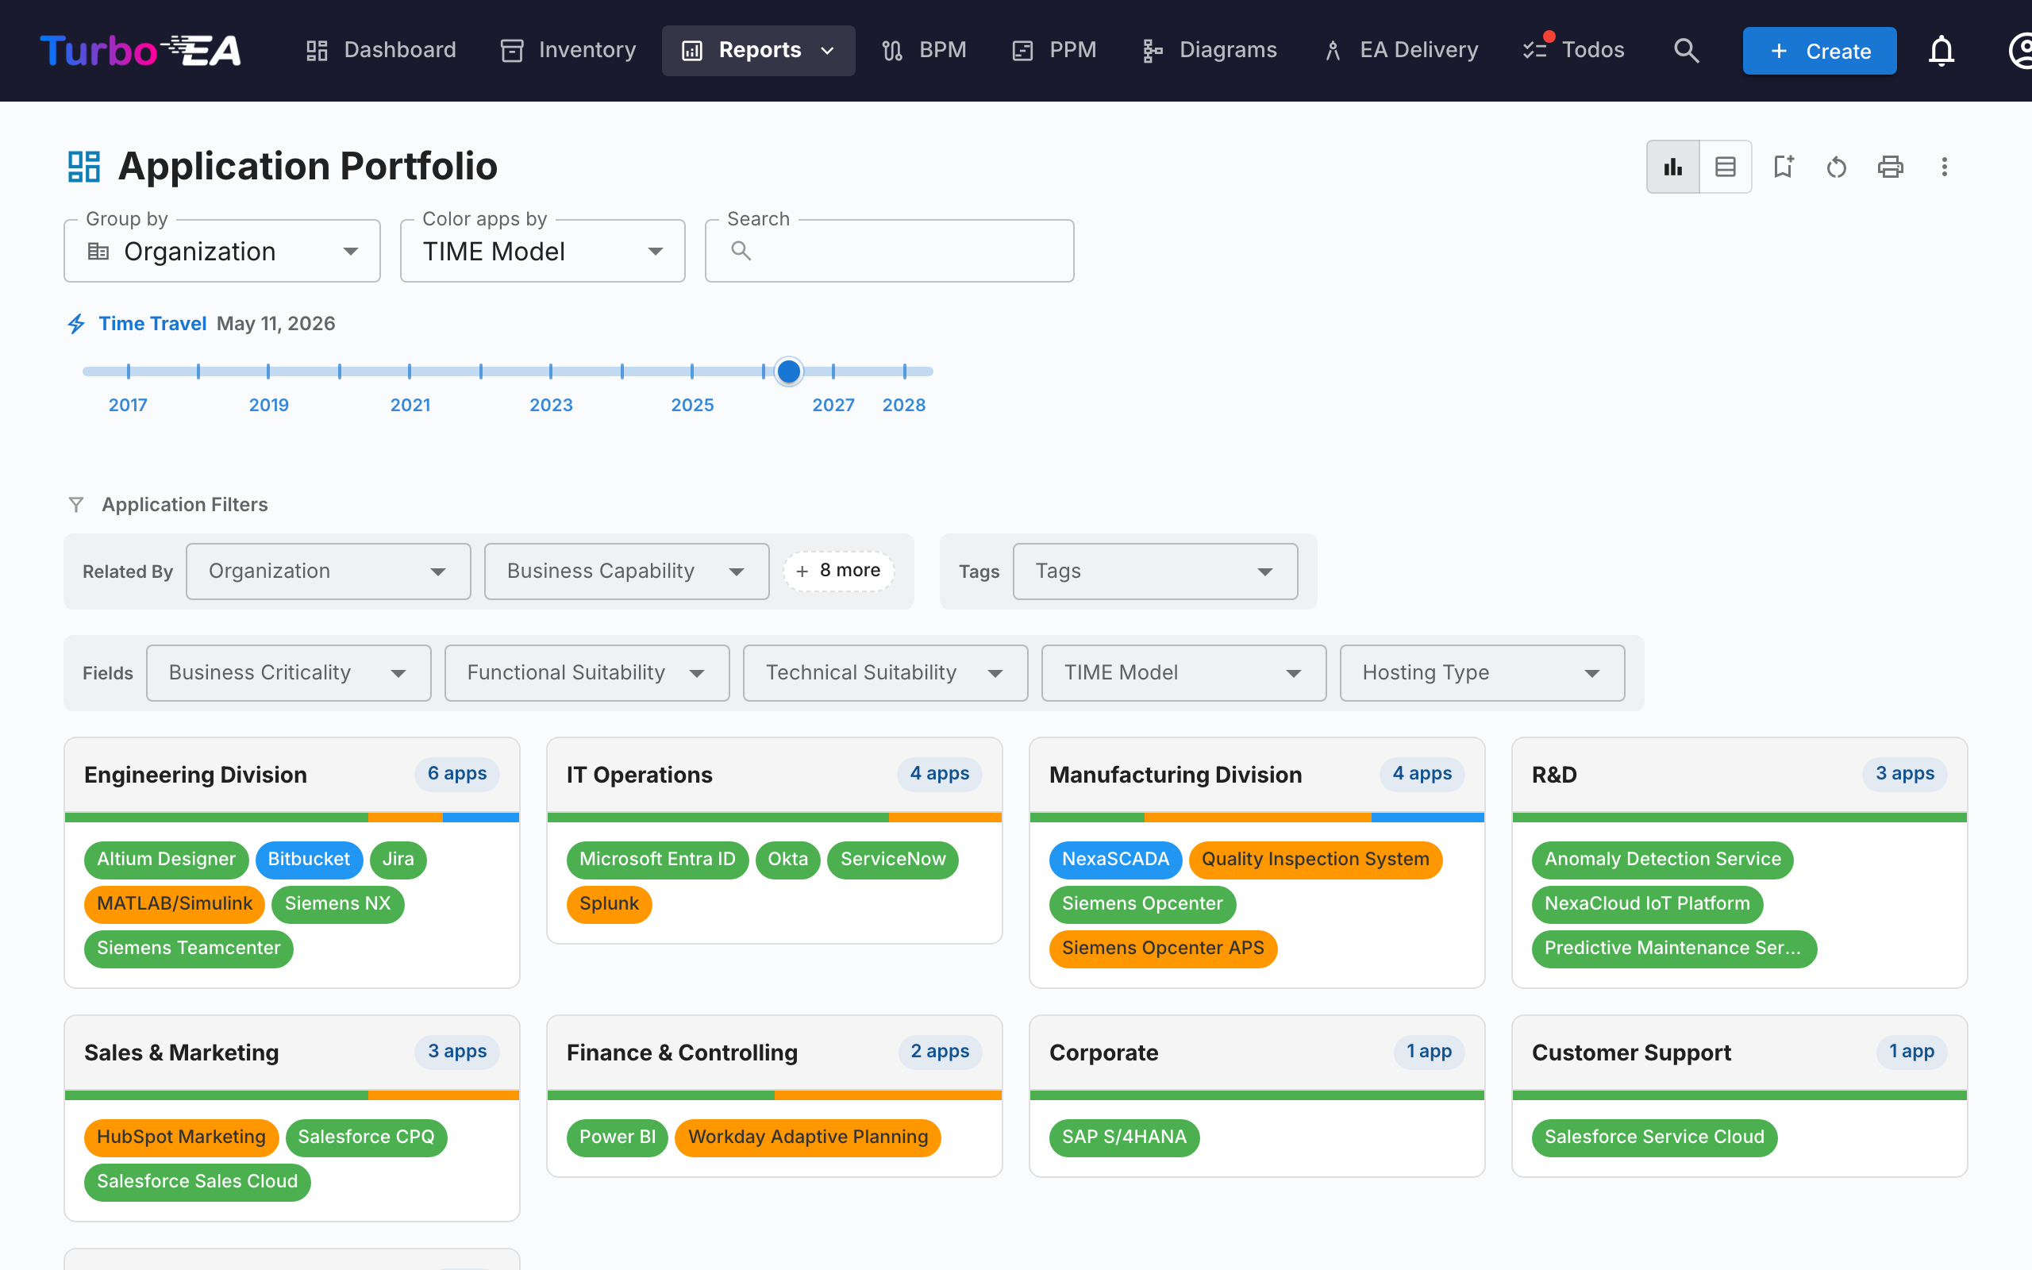
Task: Show 8 more relation filters
Action: [838, 571]
